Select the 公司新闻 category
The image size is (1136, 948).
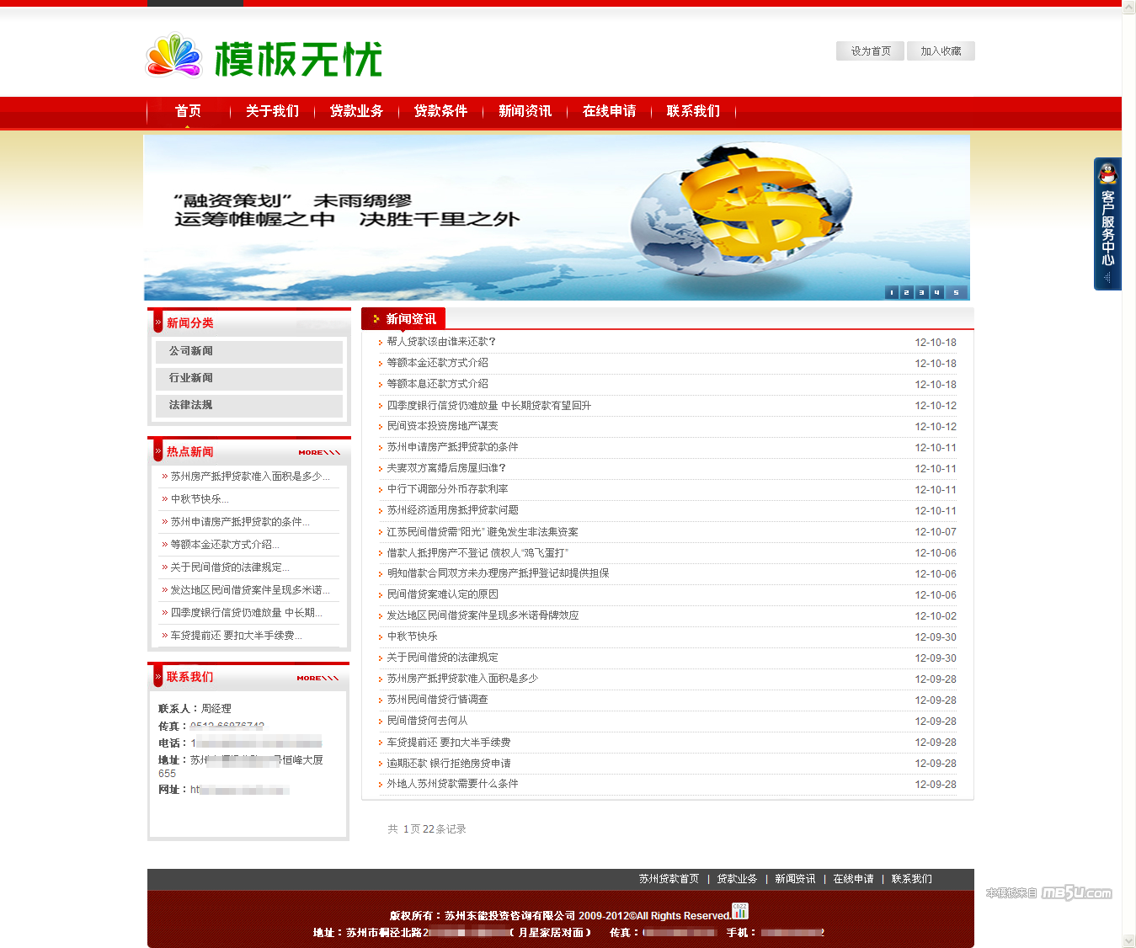click(191, 351)
